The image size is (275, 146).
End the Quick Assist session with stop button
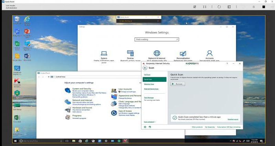(x=264, y=7)
